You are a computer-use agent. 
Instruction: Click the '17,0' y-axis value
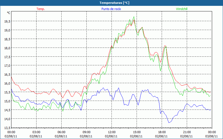click(7, 66)
